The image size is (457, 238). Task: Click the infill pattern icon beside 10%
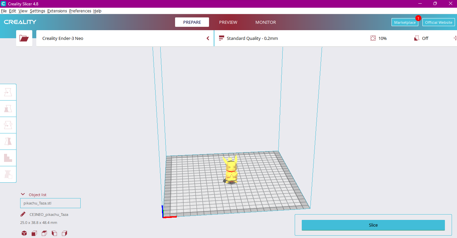coord(373,38)
